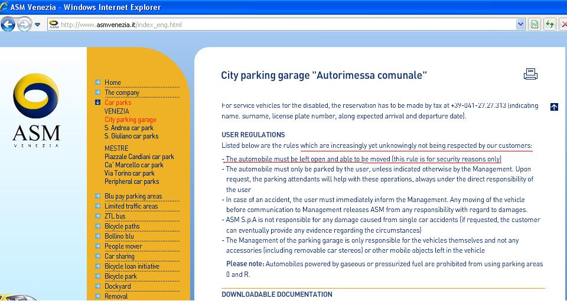Click the 'Please note:' bold text
Viewport: 567px width, 301px height.
[x=245, y=264]
